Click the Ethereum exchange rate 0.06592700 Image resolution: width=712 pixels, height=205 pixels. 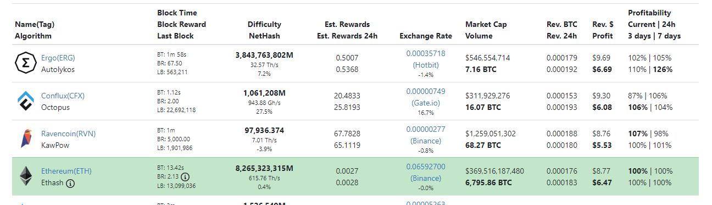click(x=426, y=167)
